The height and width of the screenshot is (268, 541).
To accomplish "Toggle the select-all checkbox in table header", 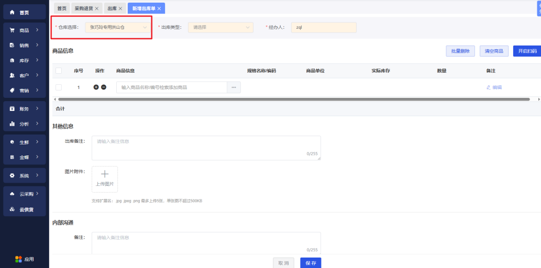I will [59, 71].
